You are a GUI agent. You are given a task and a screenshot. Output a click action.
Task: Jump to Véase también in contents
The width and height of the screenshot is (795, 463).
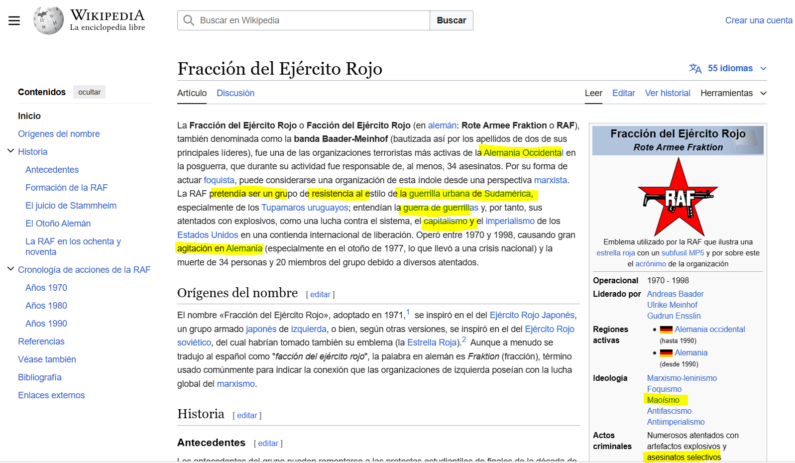(47, 359)
